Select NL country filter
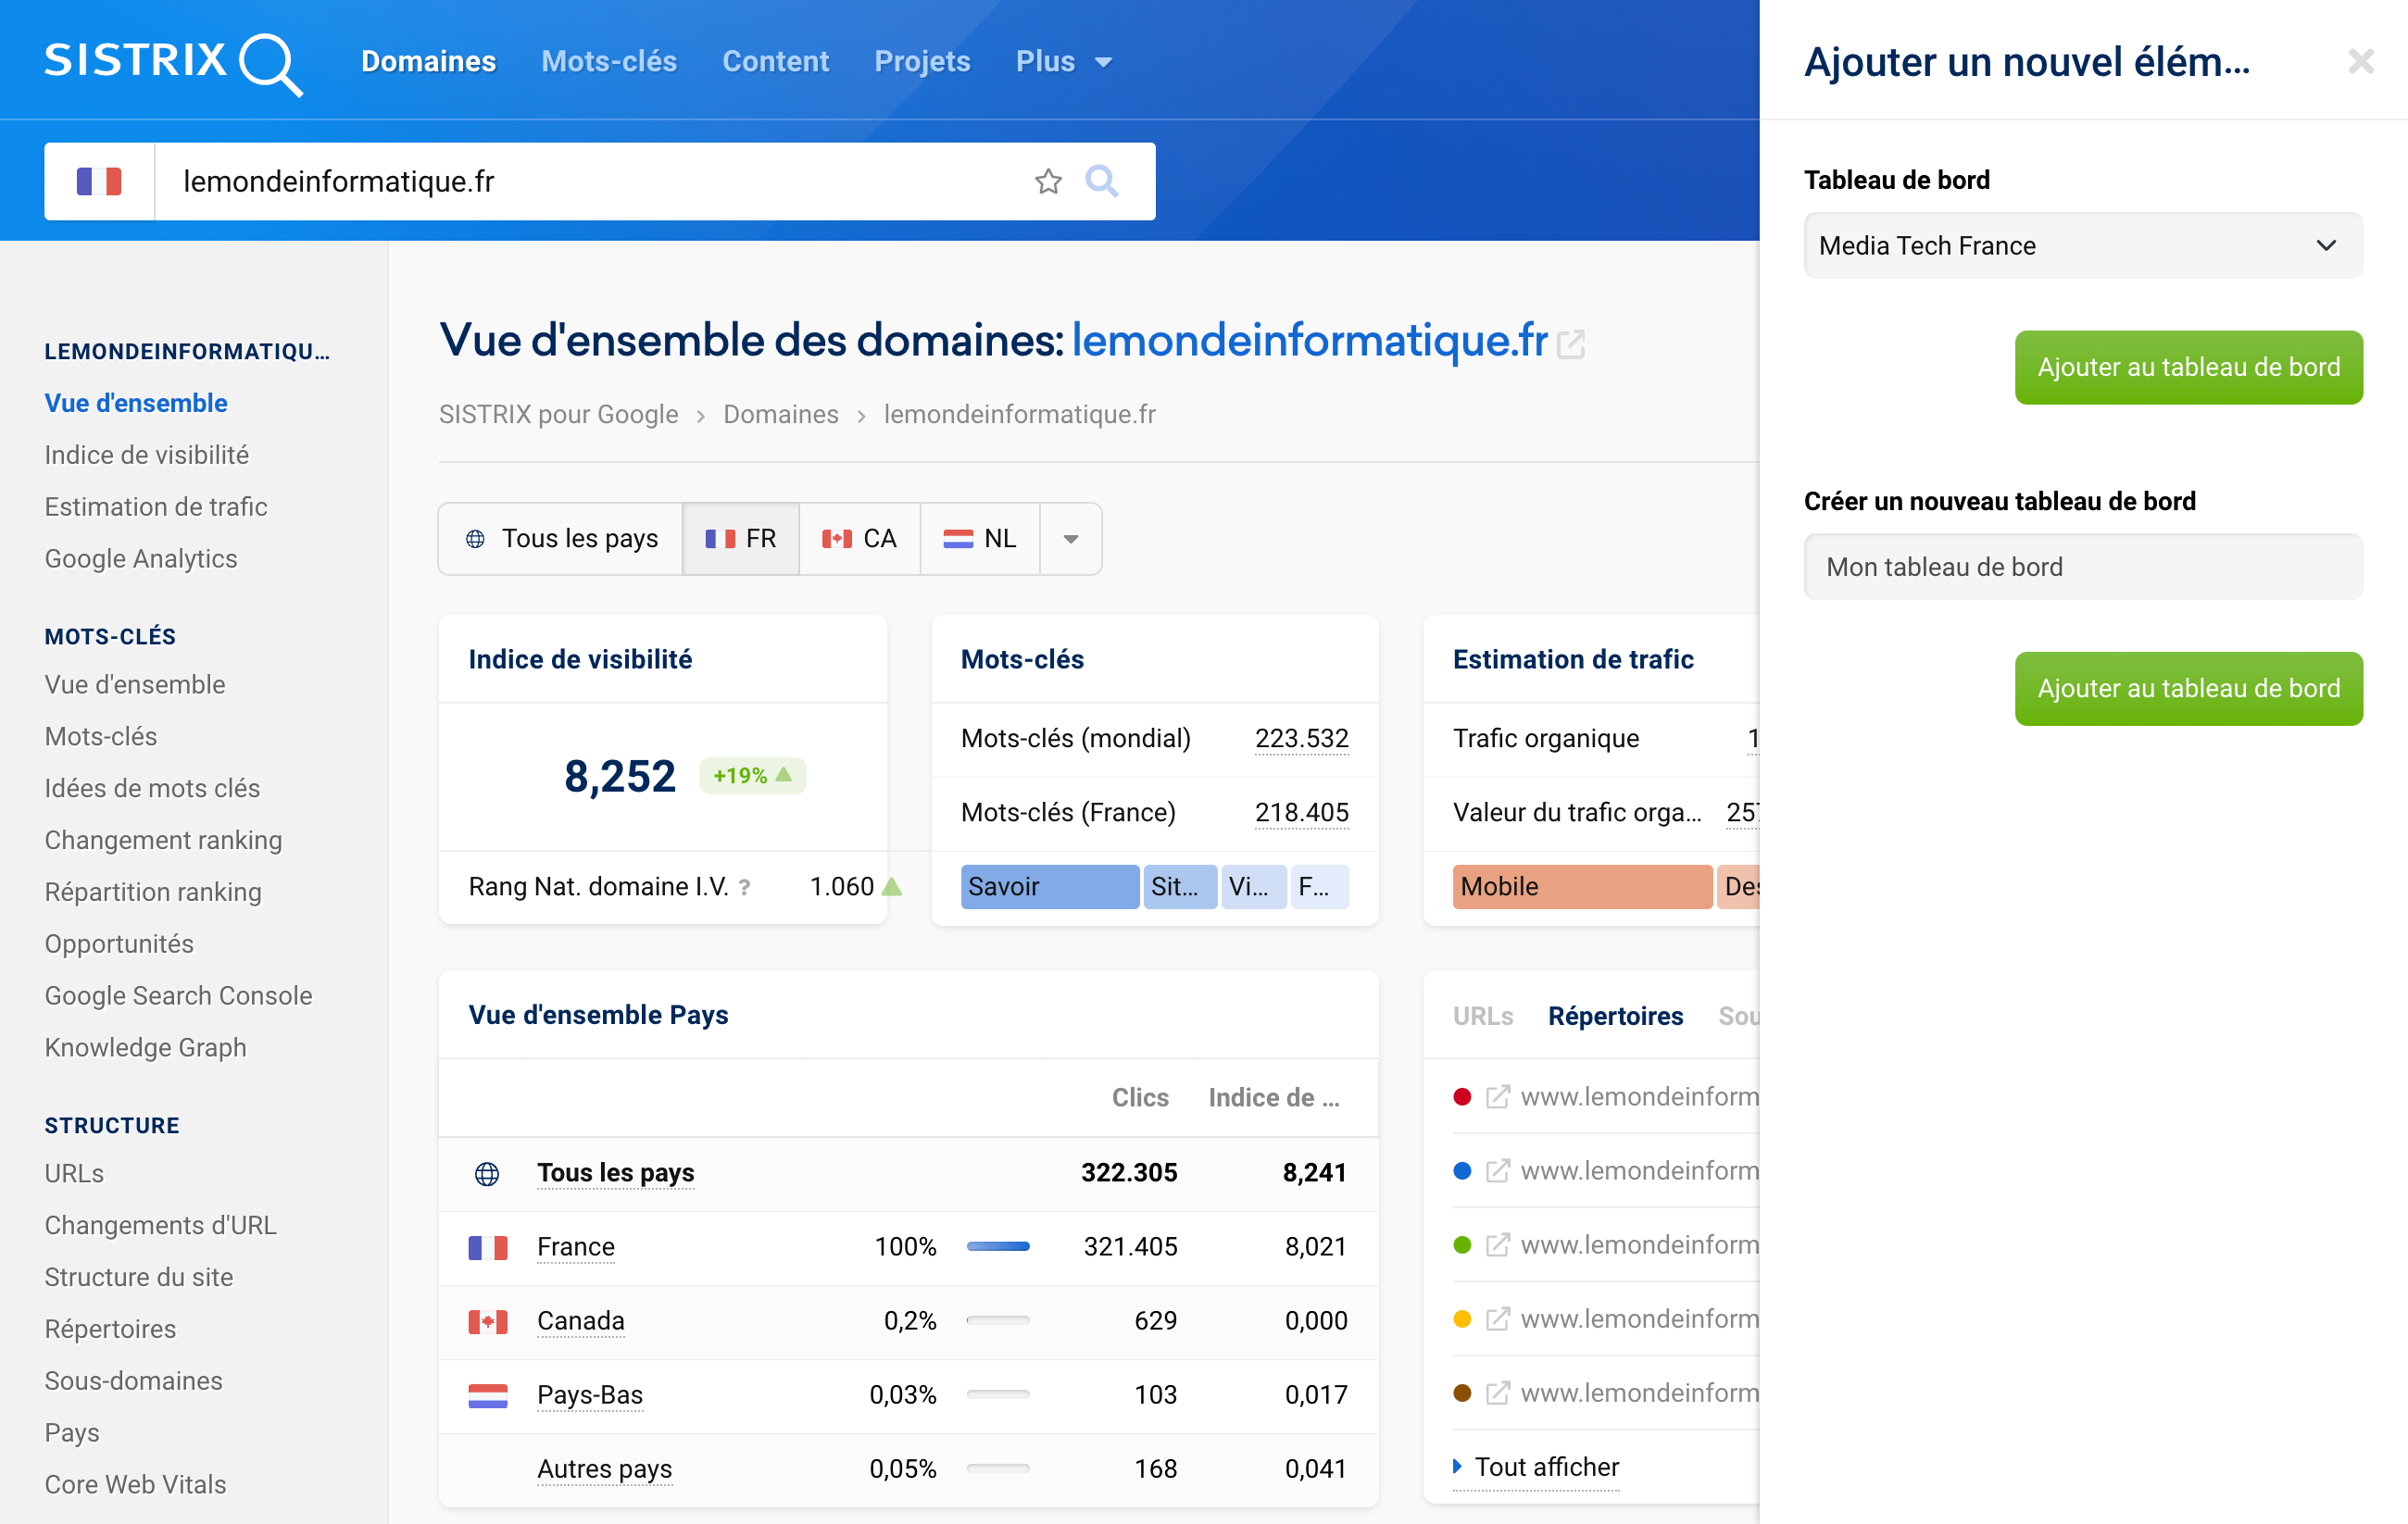Viewport: 2408px width, 1524px height. tap(979, 539)
